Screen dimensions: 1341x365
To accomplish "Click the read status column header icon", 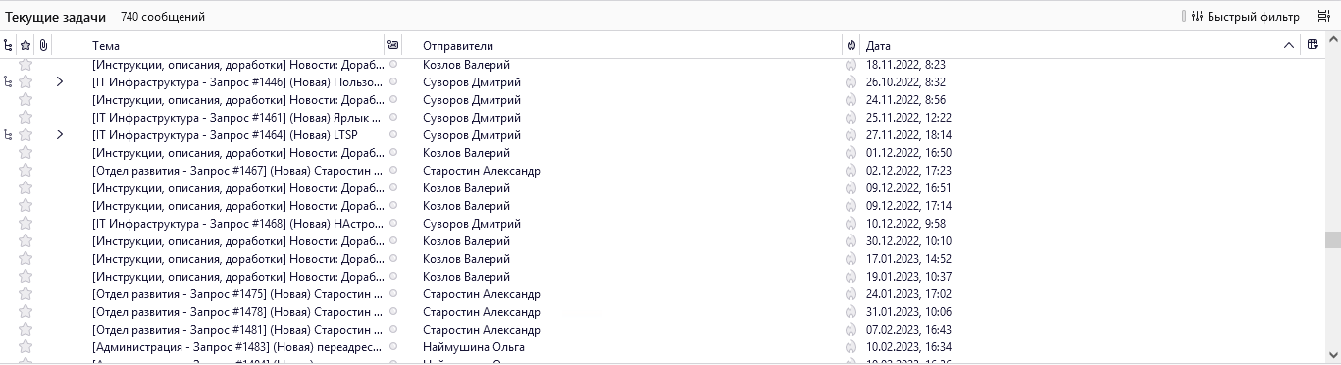I will pyautogui.click(x=393, y=45).
